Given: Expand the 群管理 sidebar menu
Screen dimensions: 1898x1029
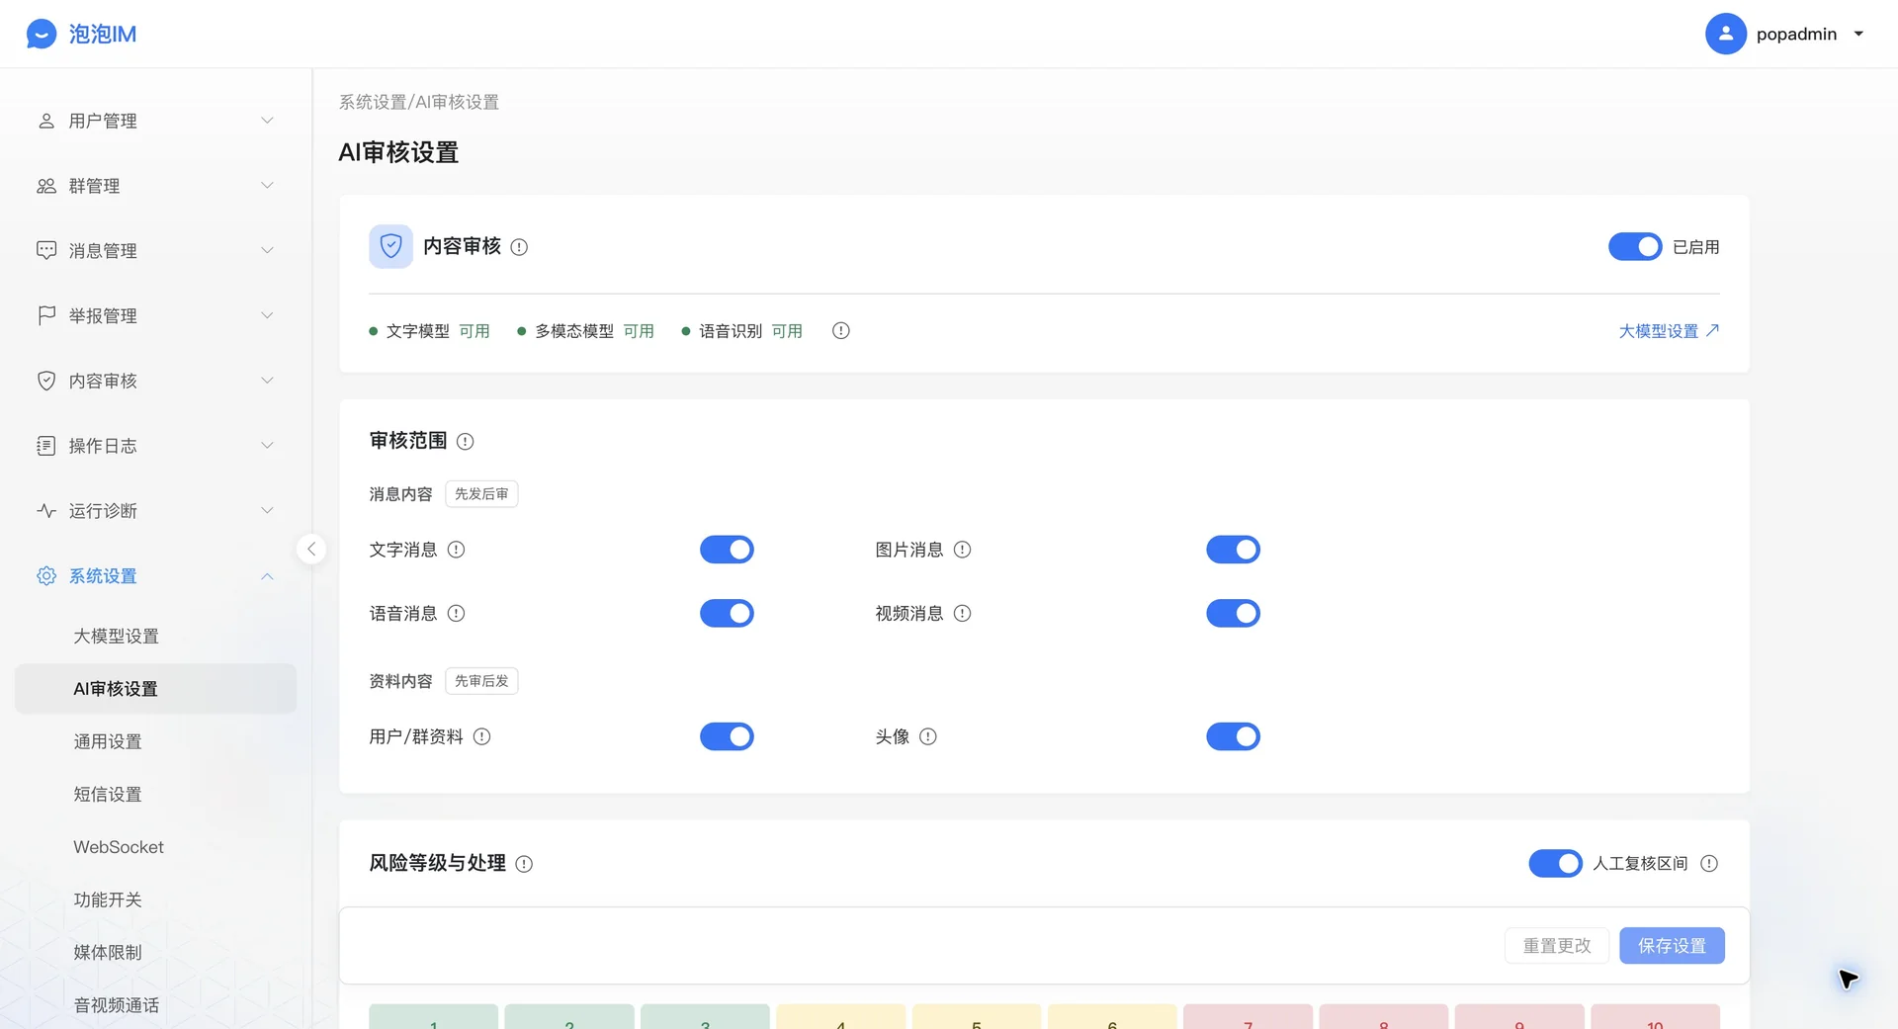Looking at the screenshot, I should pos(155,186).
